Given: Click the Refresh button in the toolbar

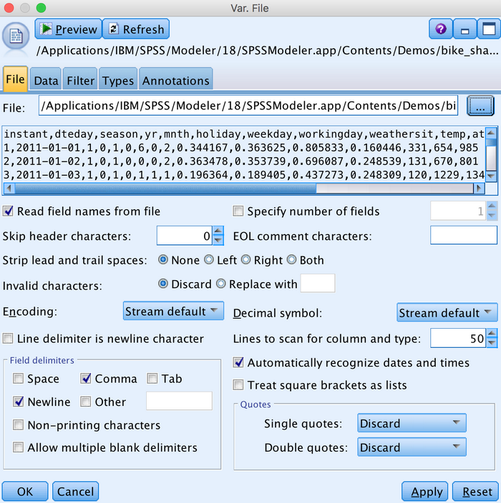Looking at the screenshot, I should (135, 29).
